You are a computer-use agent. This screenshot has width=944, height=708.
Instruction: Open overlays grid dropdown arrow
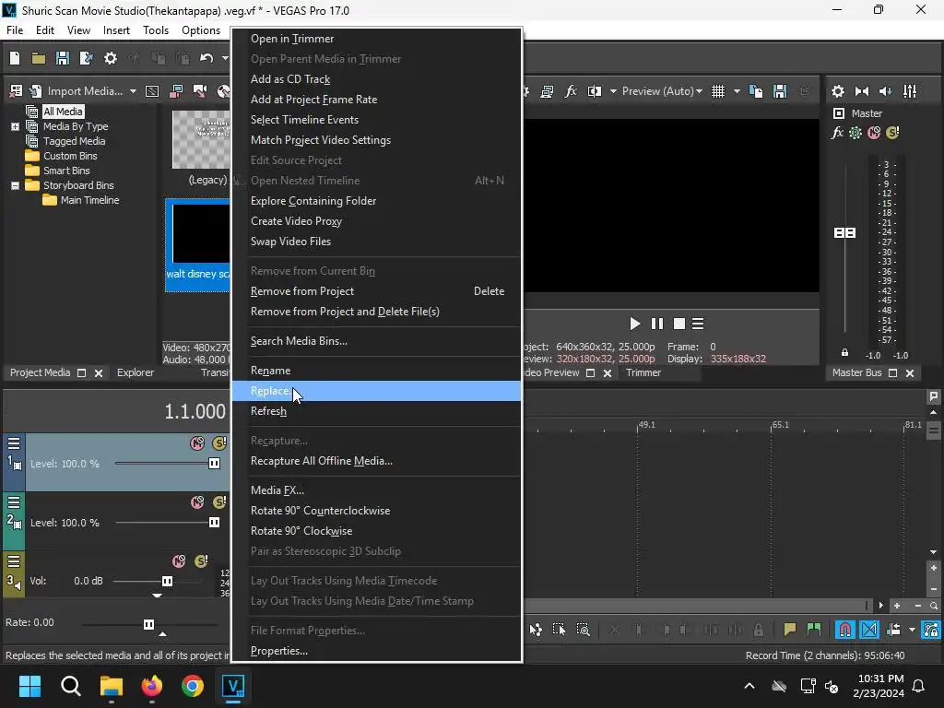pos(737,91)
